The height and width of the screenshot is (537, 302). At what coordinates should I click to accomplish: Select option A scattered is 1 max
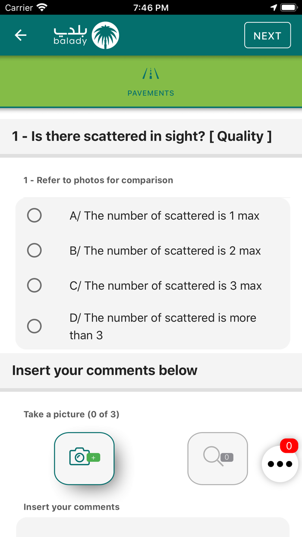coord(153,215)
